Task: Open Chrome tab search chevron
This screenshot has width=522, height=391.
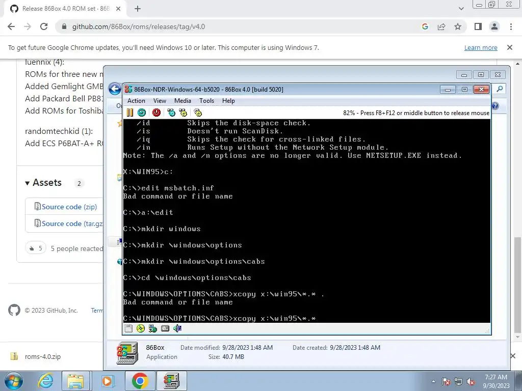Action: point(461,9)
